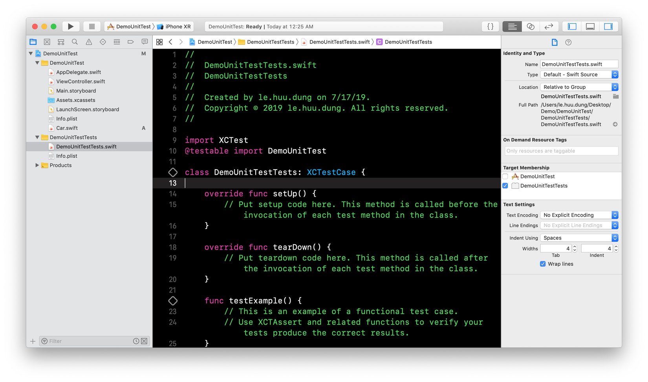Open the Find navigator (magnifier icon)
648x382 pixels.
[75, 42]
